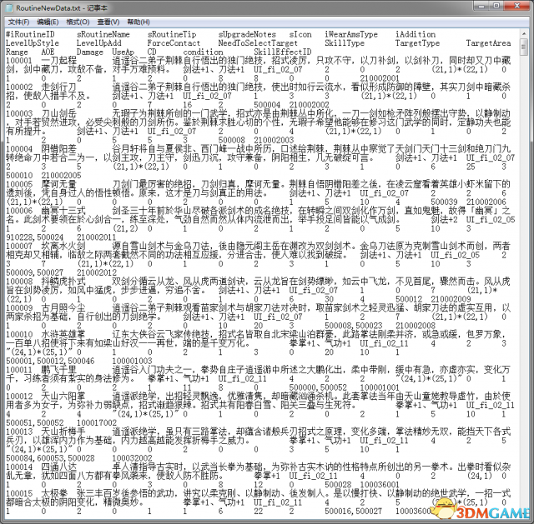The height and width of the screenshot is (524, 534).
Task: Click the TargetArea header text
Action: click(488, 43)
